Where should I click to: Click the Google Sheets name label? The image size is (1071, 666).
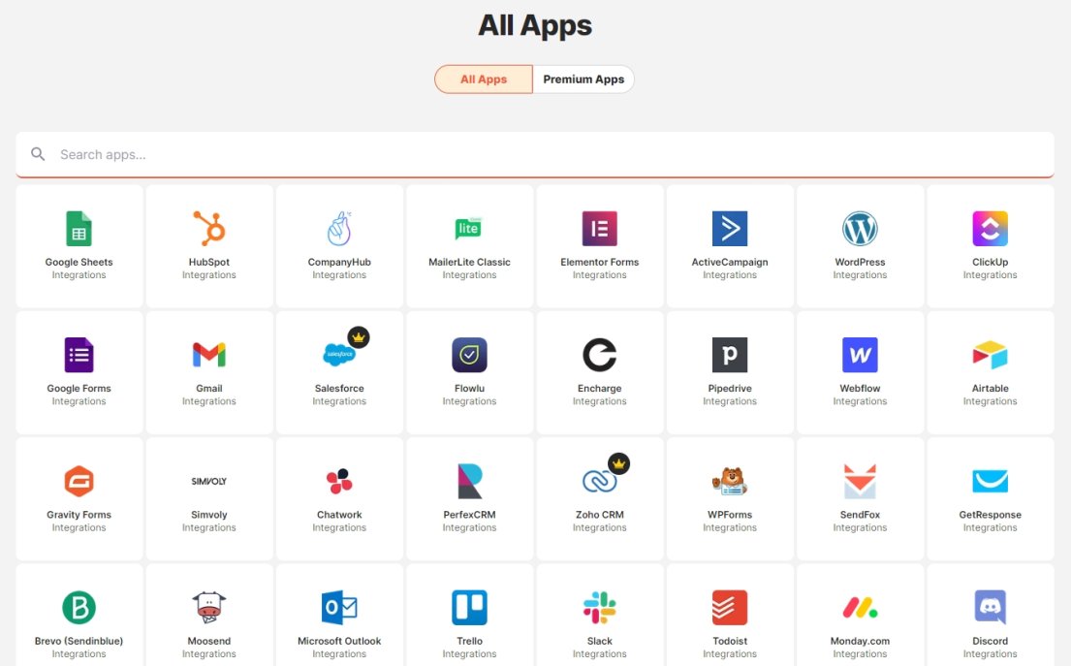click(x=79, y=262)
